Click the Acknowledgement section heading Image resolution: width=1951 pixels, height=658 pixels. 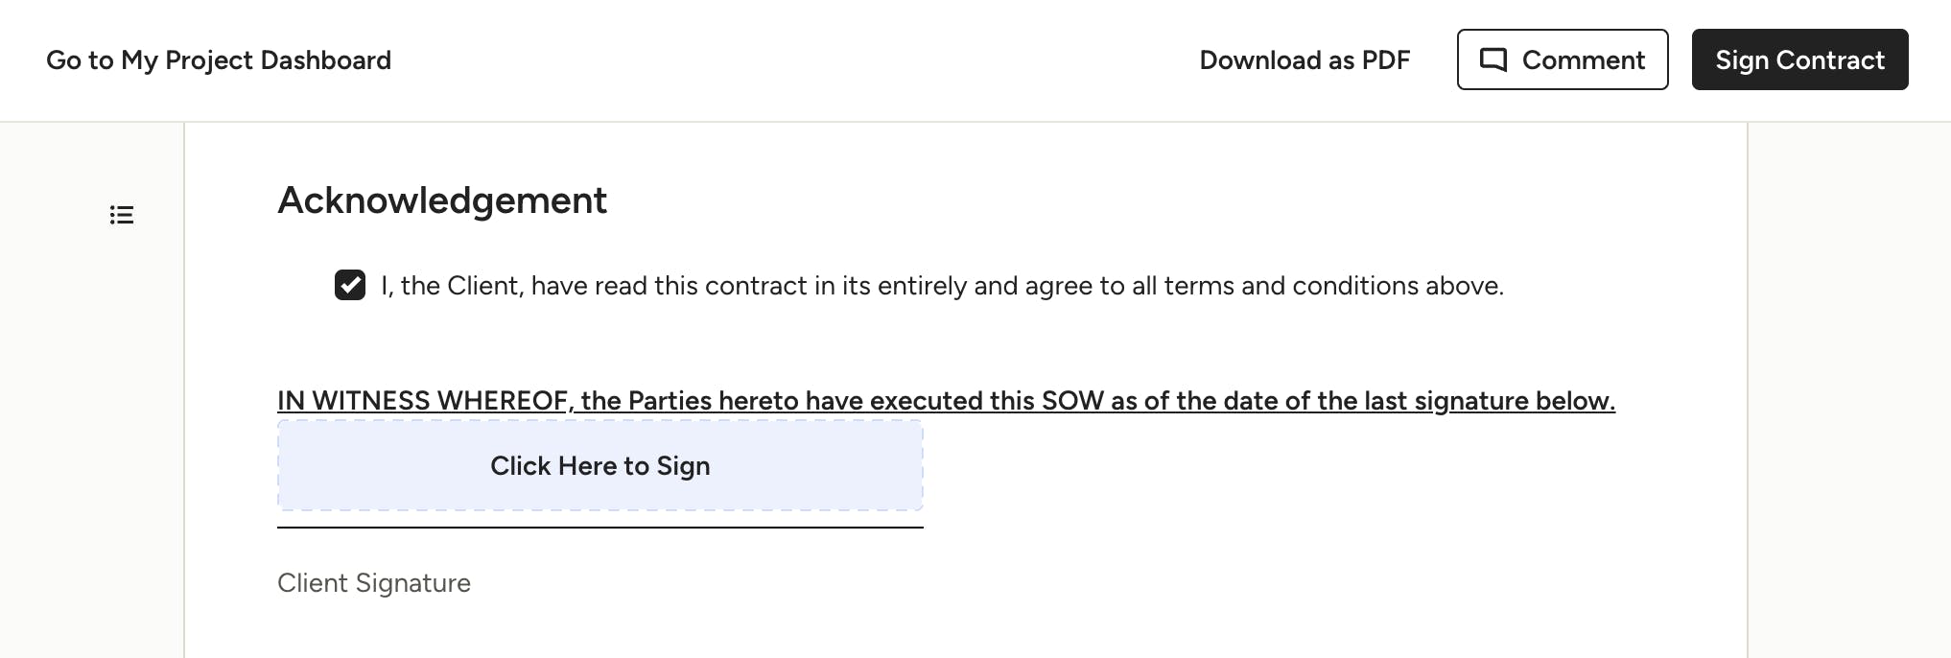(442, 200)
